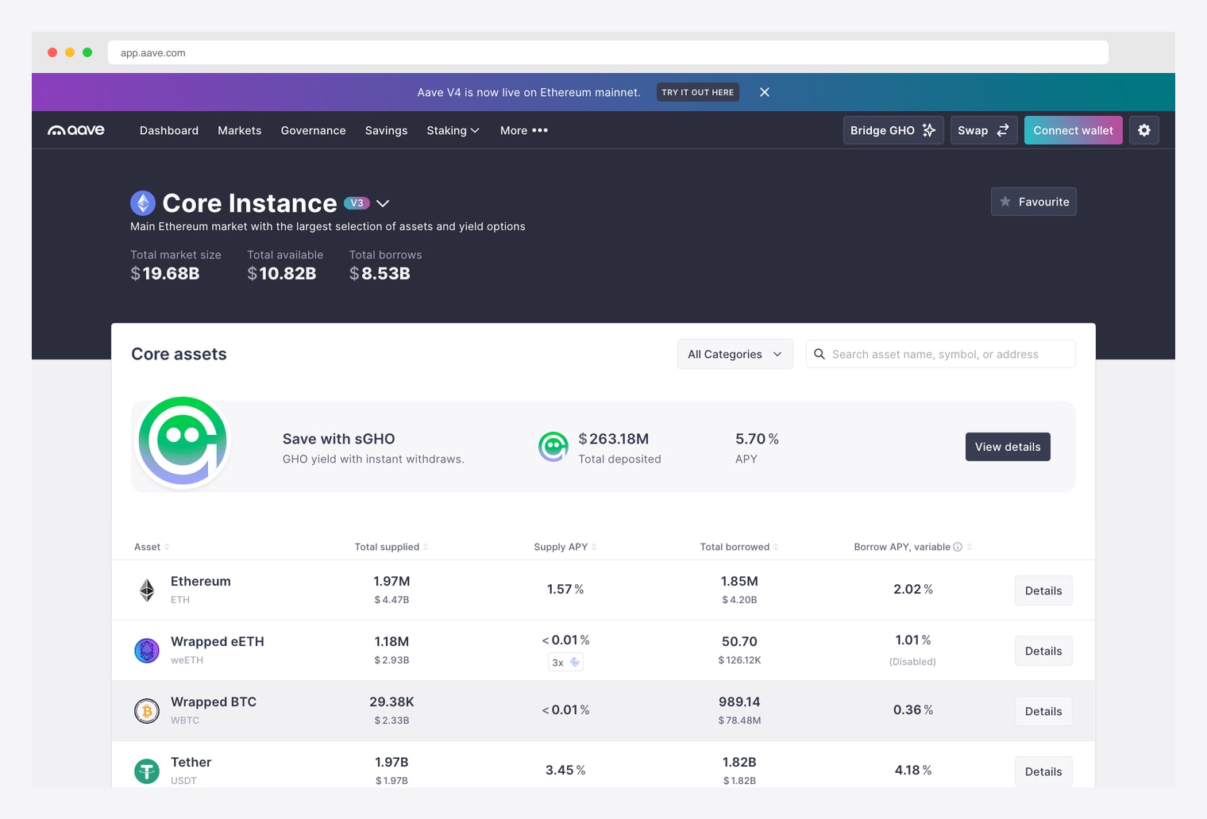The width and height of the screenshot is (1207, 819).
Task: Go to the Dashboard page
Action: pos(169,130)
